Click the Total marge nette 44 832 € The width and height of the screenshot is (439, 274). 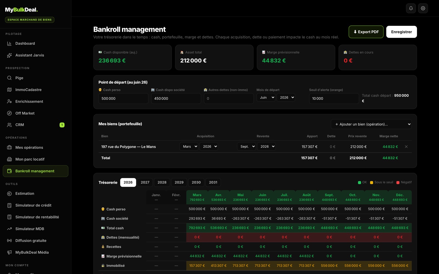click(x=390, y=158)
